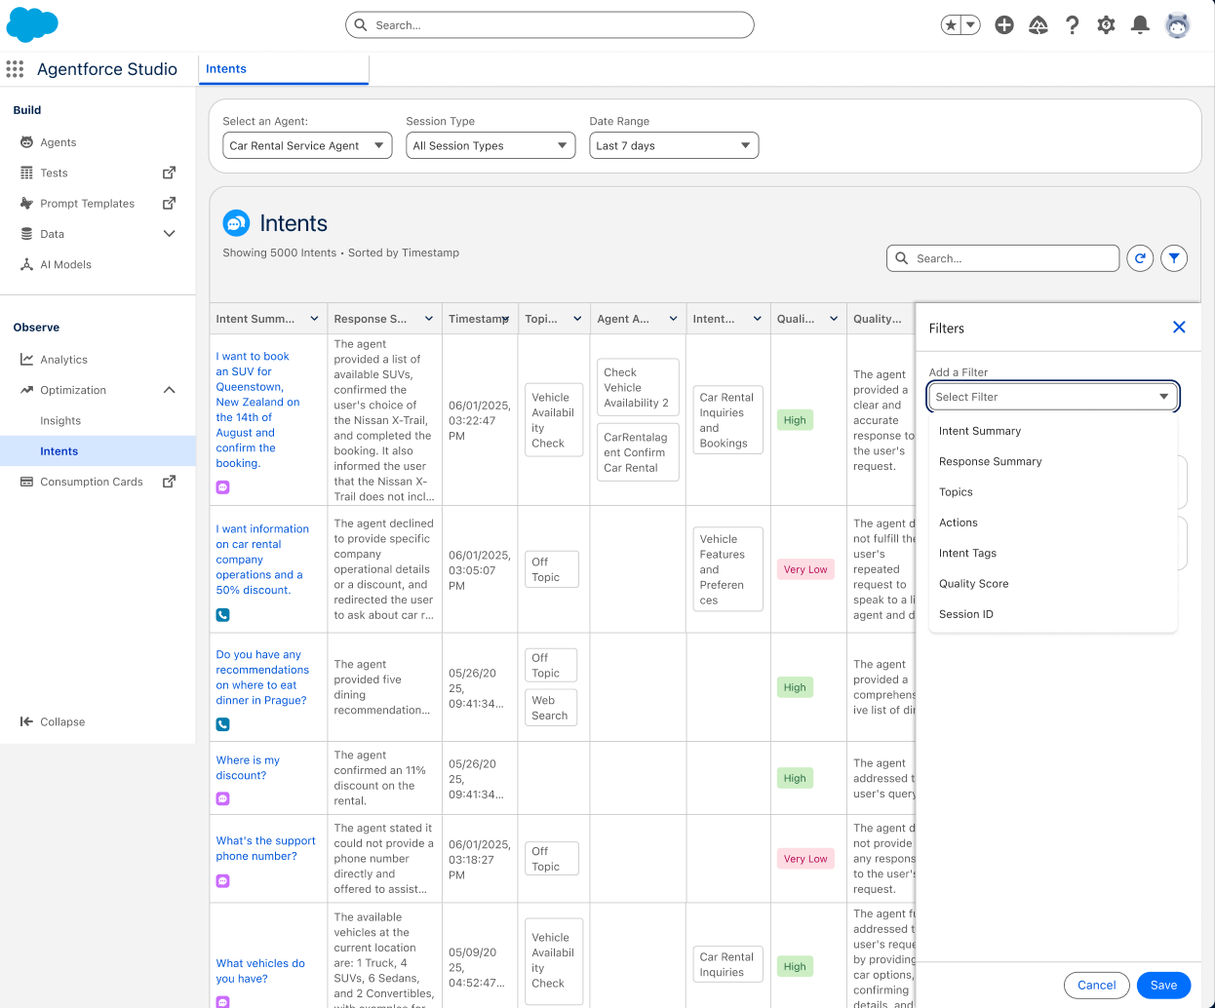
Task: Select Quality Score from the filter menu
Action: [x=973, y=583]
